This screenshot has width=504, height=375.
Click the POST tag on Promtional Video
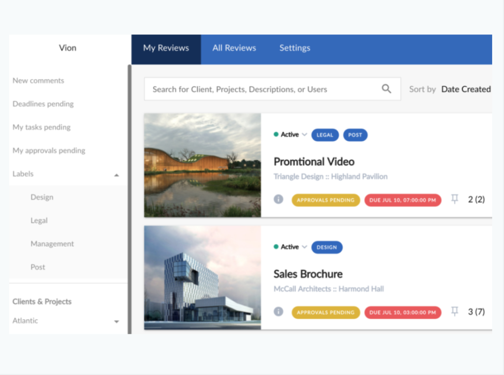355,134
